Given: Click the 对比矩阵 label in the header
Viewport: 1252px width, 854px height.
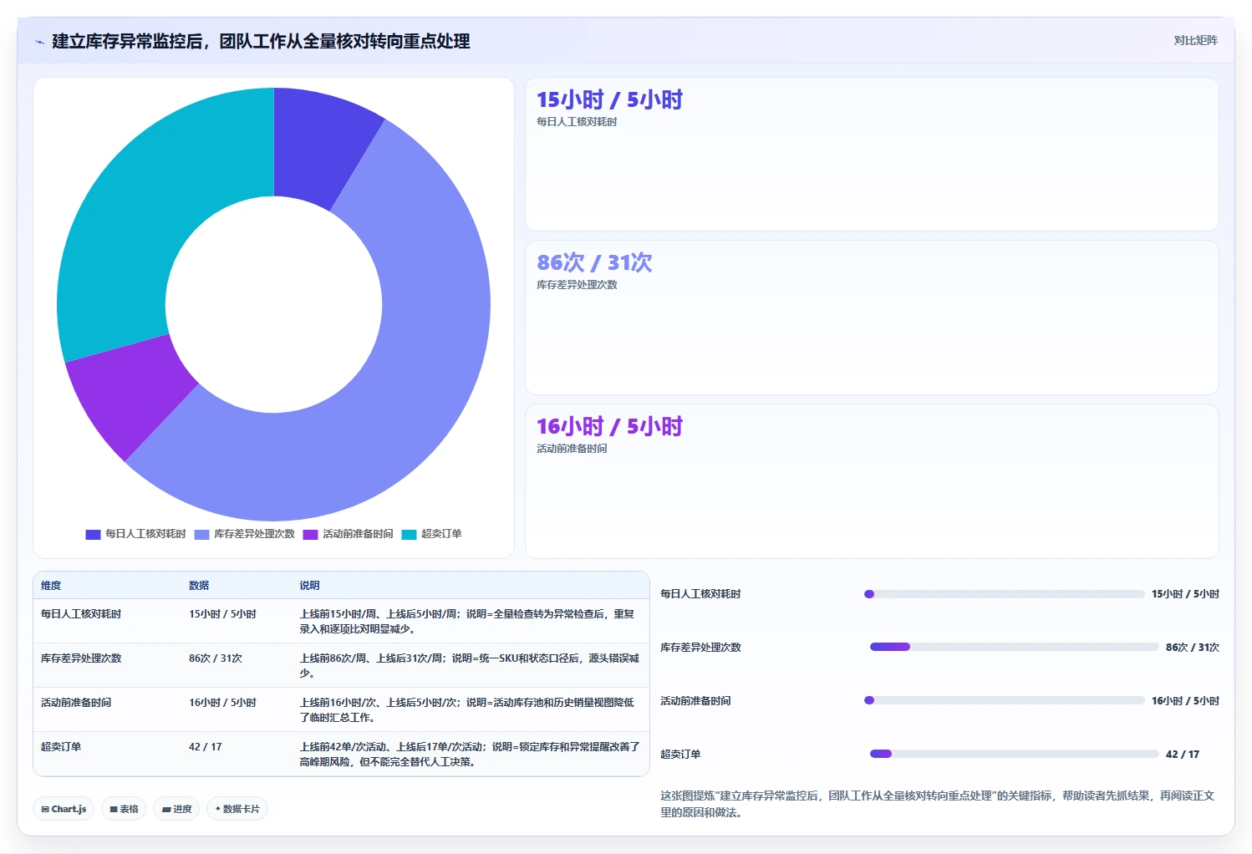Looking at the screenshot, I should (1195, 40).
